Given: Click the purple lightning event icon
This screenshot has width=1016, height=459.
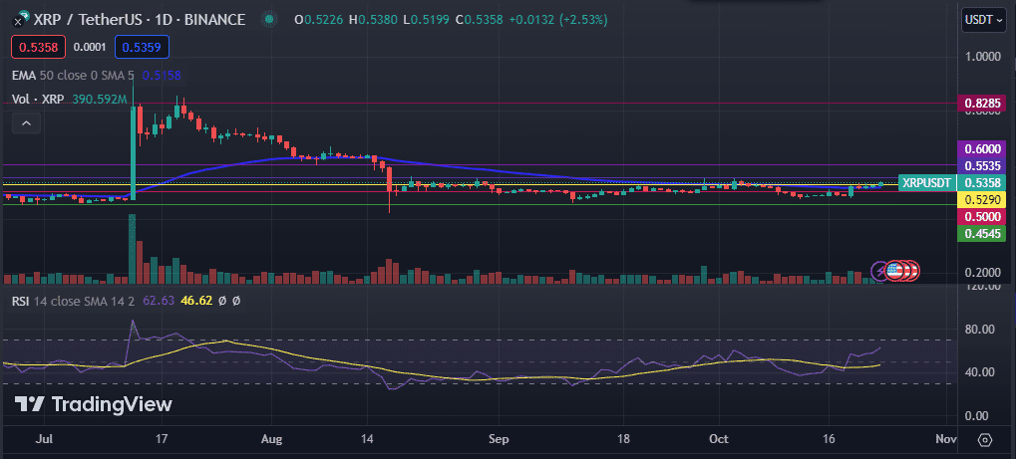Looking at the screenshot, I should (x=880, y=271).
